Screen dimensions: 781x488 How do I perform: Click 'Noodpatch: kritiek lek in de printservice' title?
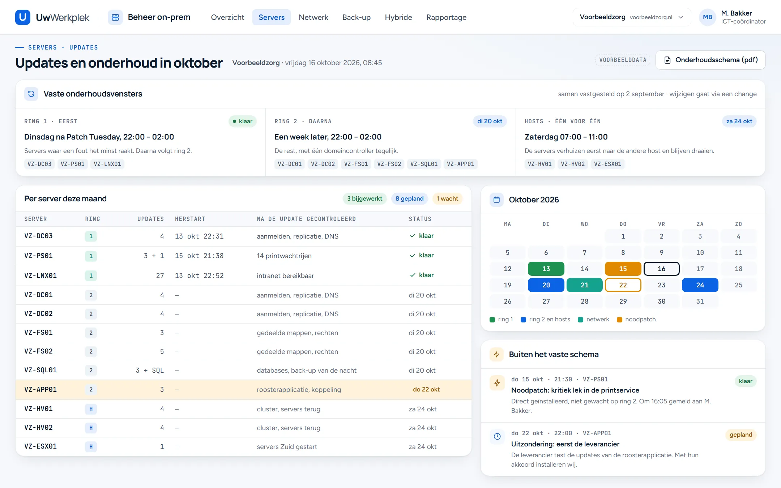(575, 390)
